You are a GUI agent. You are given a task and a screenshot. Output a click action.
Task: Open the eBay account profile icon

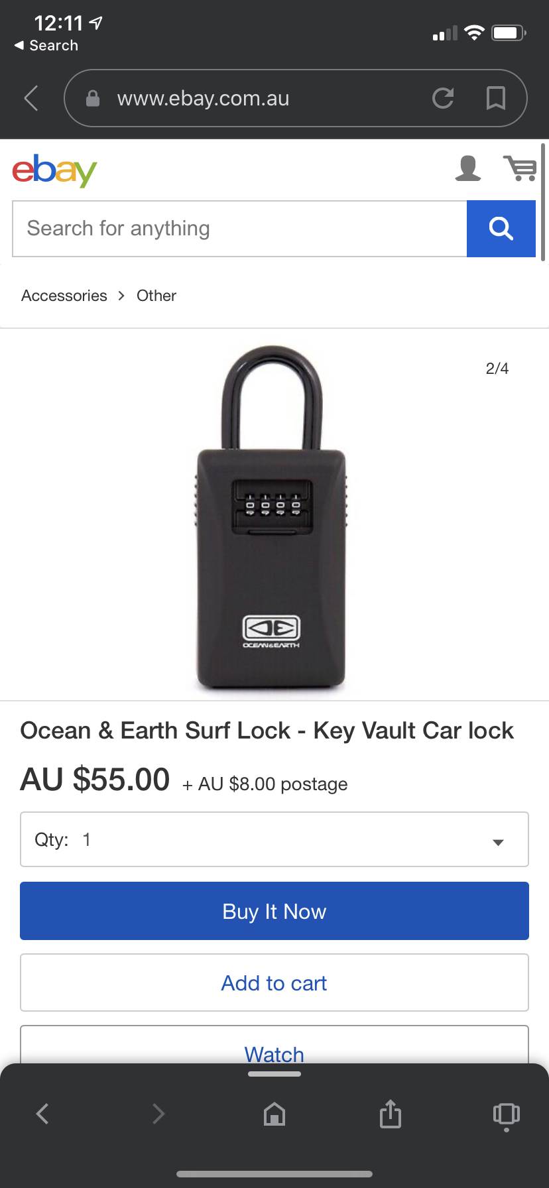coord(467,168)
